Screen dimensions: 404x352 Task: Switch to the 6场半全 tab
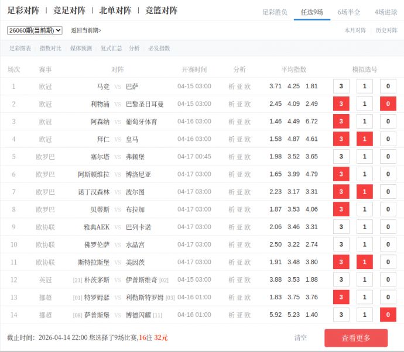(x=349, y=12)
